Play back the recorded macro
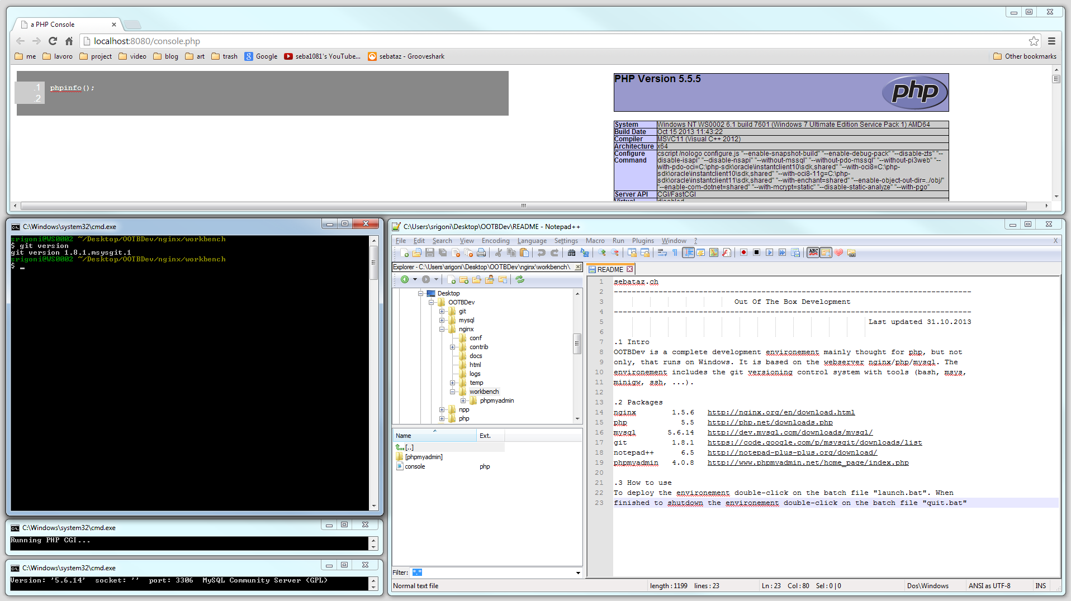Image resolution: width=1071 pixels, height=601 pixels. point(769,253)
